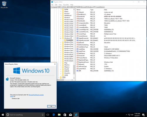Click the Cortana microphone icon

(x=43, y=115)
